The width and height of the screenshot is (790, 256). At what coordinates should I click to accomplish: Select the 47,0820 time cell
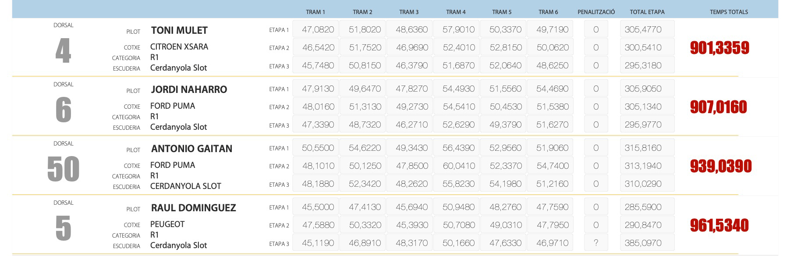[318, 29]
